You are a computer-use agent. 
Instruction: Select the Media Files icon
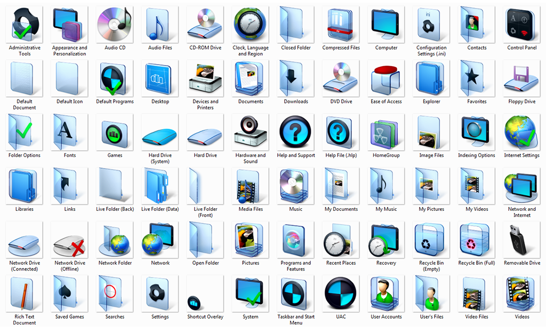pyautogui.click(x=251, y=187)
